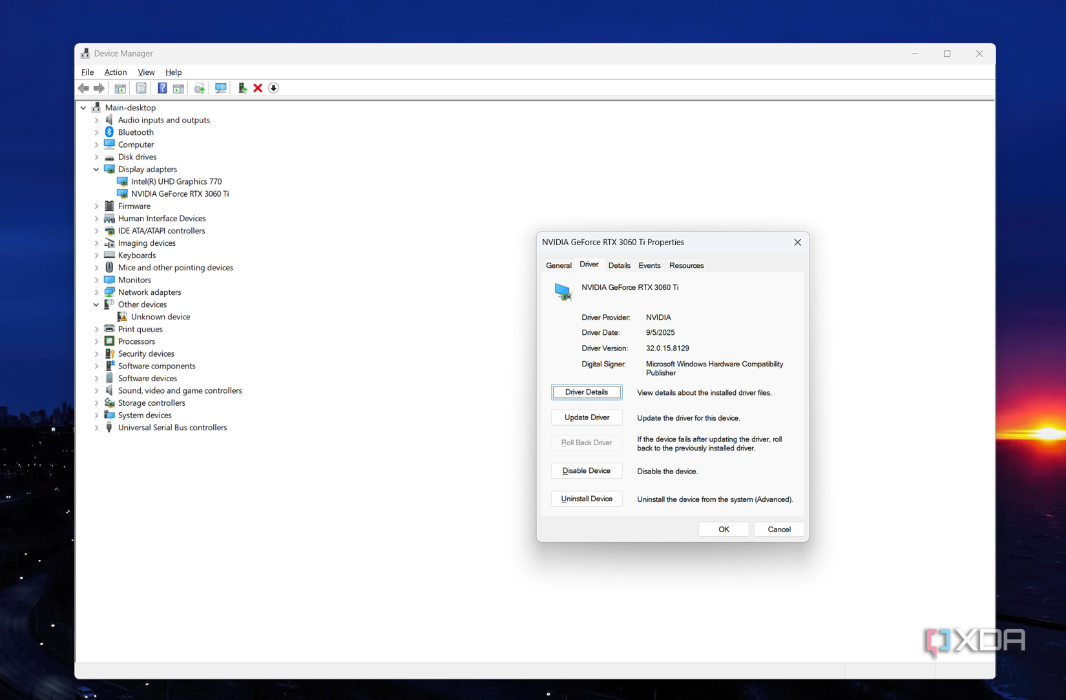Select the Unknown device entry
The height and width of the screenshot is (700, 1066).
click(x=160, y=317)
